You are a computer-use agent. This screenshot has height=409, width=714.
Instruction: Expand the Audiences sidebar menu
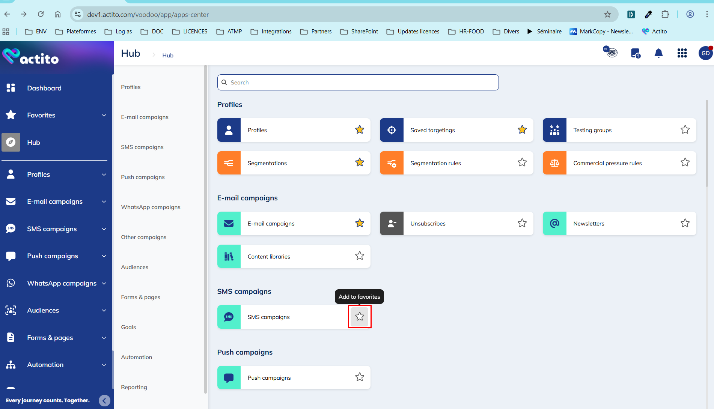coord(104,310)
